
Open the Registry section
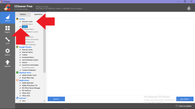point(8,29)
